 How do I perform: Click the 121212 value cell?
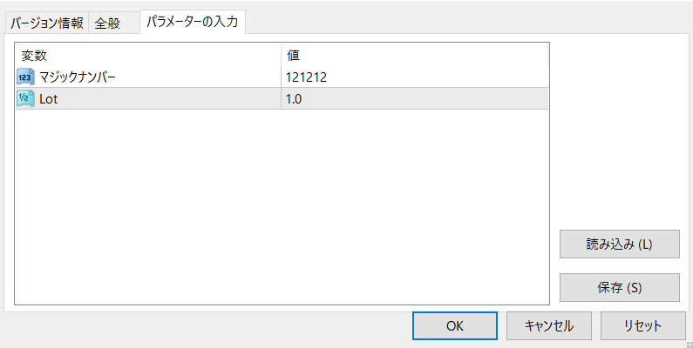pos(415,77)
